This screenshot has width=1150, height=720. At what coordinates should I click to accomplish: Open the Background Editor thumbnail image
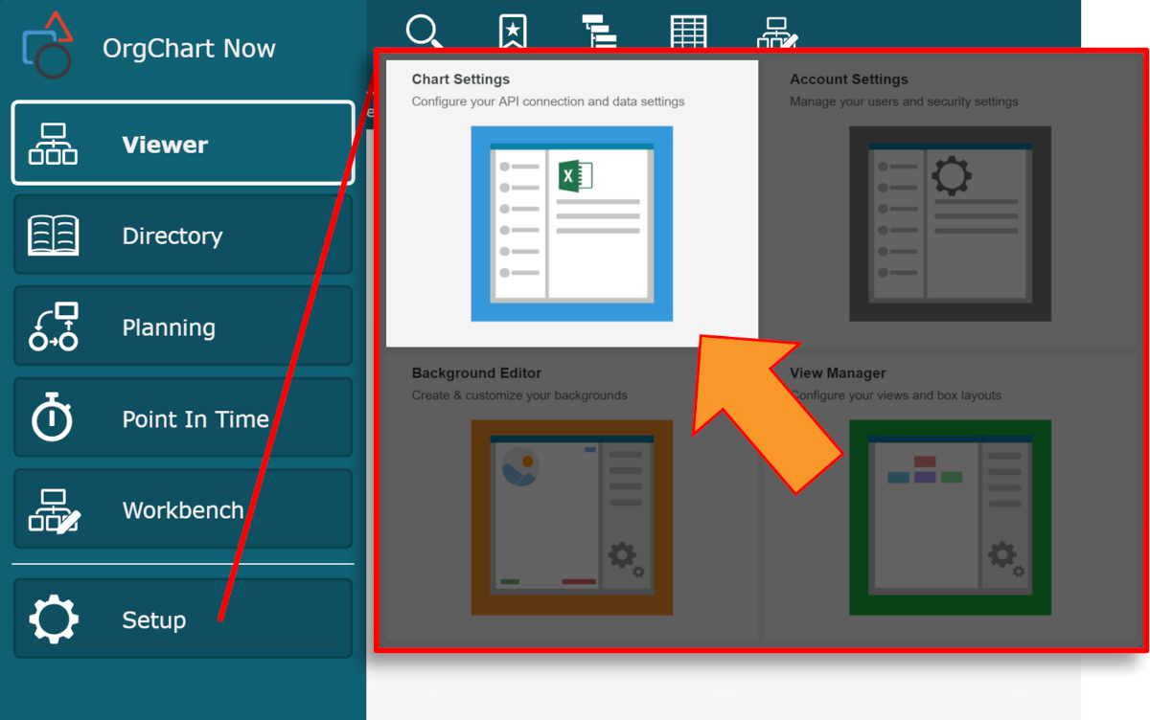point(571,517)
